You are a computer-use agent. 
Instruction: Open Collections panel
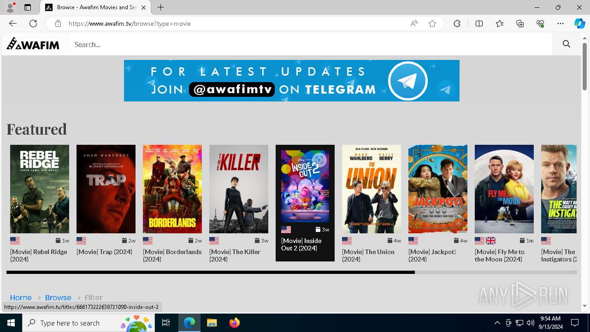(x=520, y=24)
